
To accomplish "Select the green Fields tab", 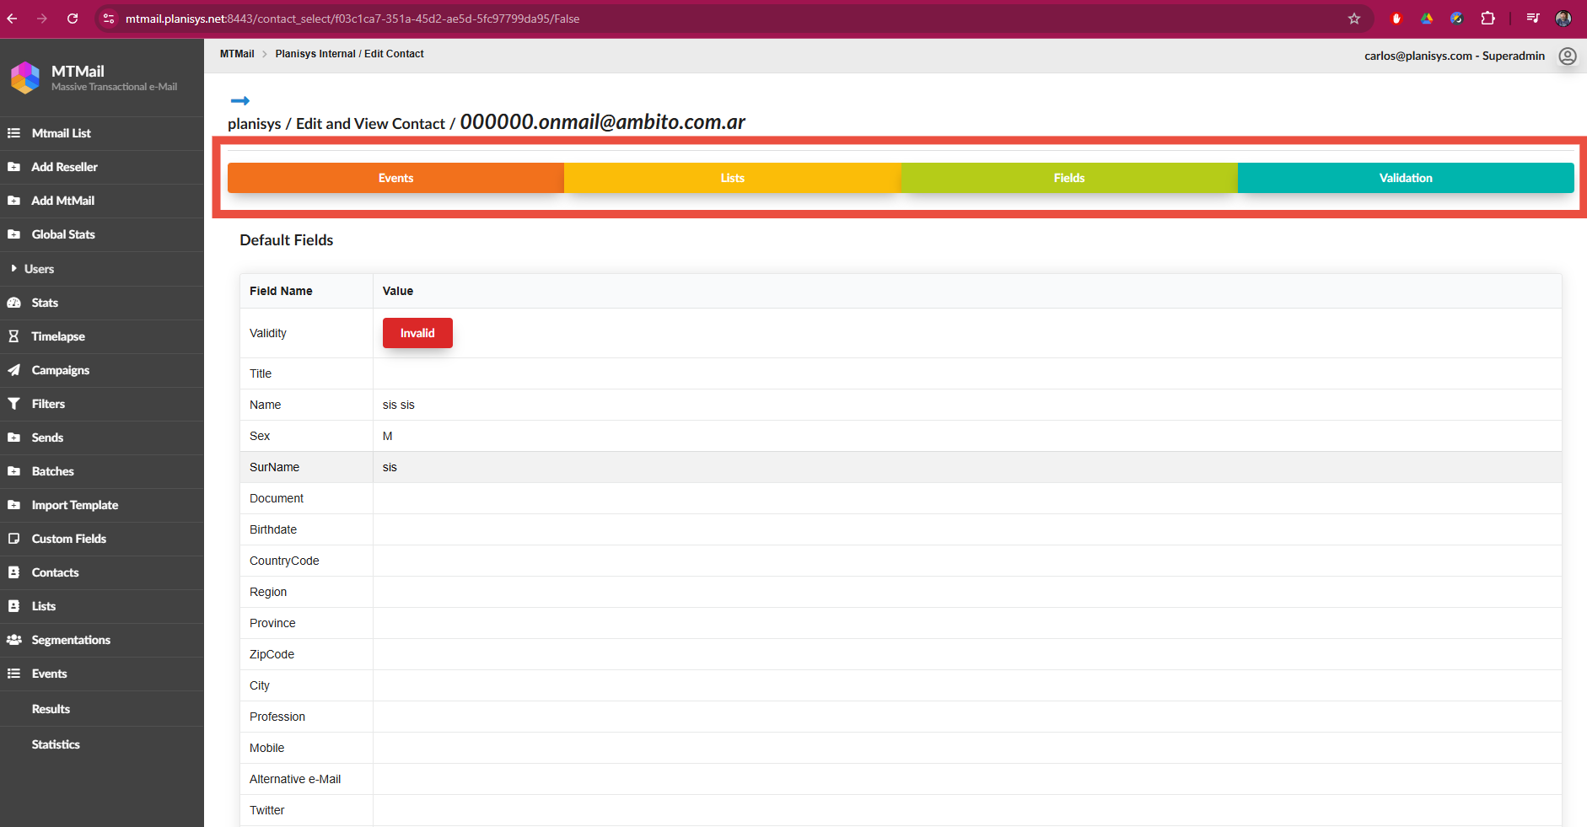I will 1068,178.
